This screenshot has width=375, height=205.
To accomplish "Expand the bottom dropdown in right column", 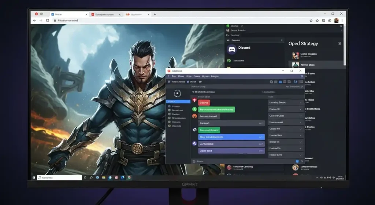I will (x=286, y=155).
